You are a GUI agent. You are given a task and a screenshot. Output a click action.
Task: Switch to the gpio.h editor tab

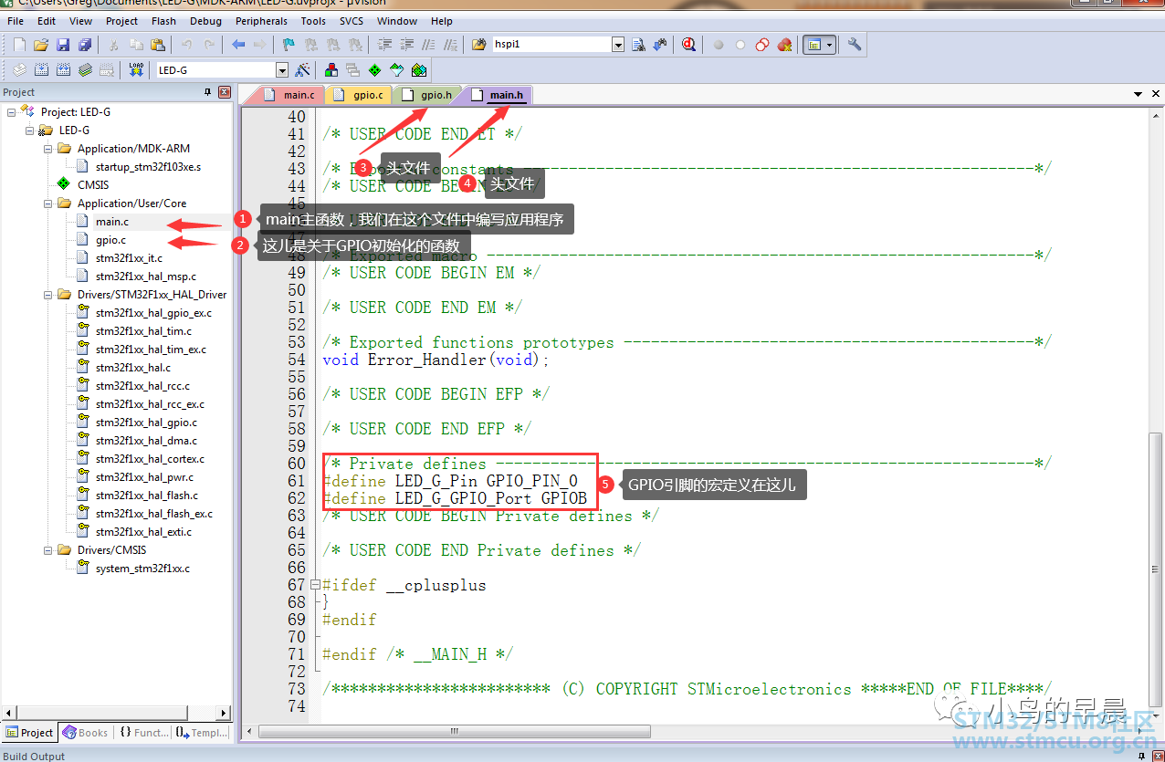click(x=429, y=94)
